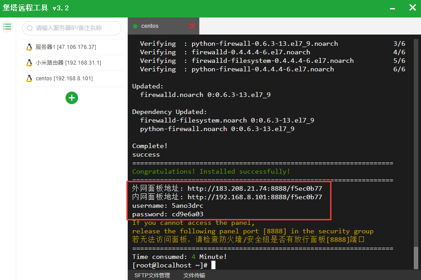This screenshot has width=421, height=280.
Task: Click the internal panel URL 192.168.8.101:8888
Action: [x=255, y=197]
